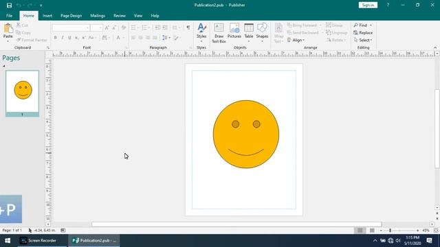Collapse the ribbon with the chevron
This screenshot has height=247, width=440.
[435, 47]
